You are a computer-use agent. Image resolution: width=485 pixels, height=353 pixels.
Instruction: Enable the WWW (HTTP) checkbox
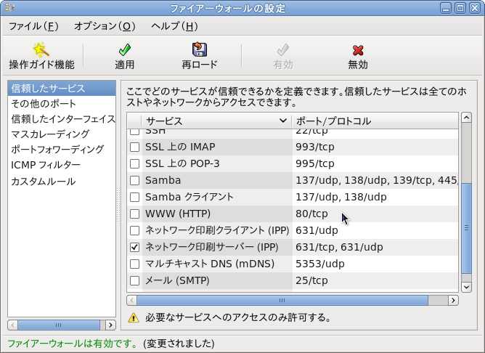coord(134,214)
